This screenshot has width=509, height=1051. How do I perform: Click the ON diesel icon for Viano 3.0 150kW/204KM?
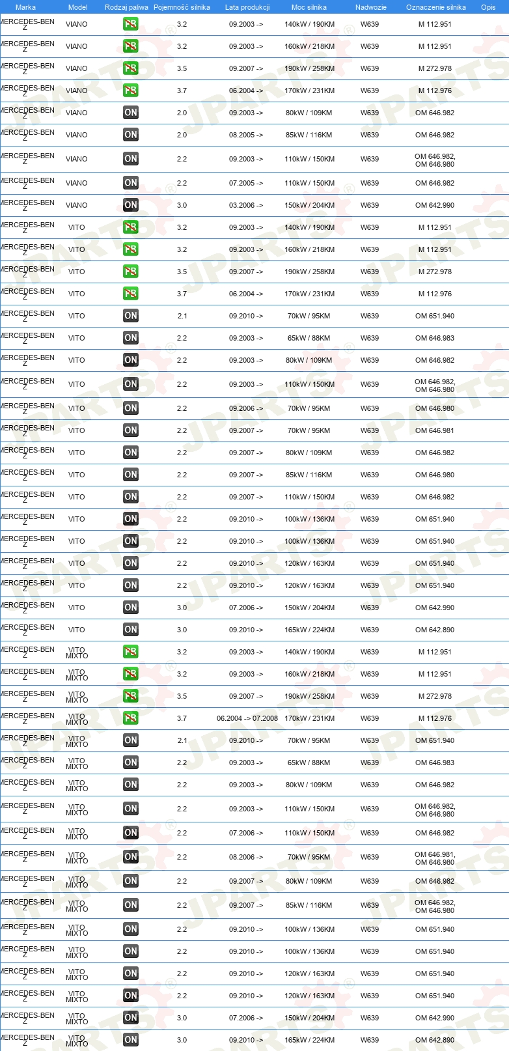tap(131, 205)
